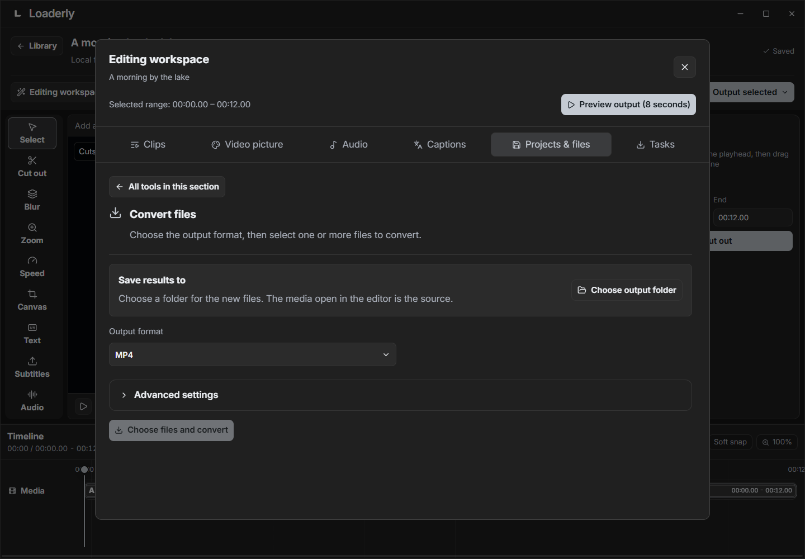This screenshot has width=805, height=559.
Task: Choose the Audio waveform tool
Action: tap(32, 401)
